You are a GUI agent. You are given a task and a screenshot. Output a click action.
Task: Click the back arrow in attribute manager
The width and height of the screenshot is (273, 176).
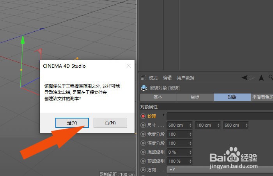(x=245, y=77)
